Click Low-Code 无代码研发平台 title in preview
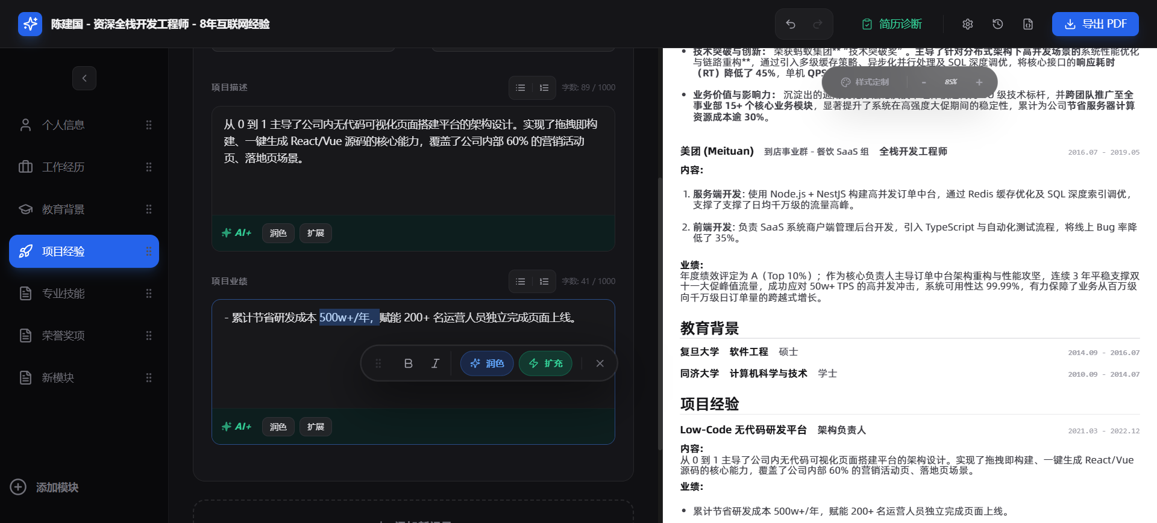The height and width of the screenshot is (523, 1157). tap(743, 430)
